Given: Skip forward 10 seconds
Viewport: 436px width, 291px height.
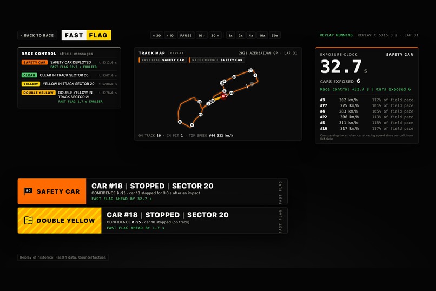Looking at the screenshot, I should point(202,36).
